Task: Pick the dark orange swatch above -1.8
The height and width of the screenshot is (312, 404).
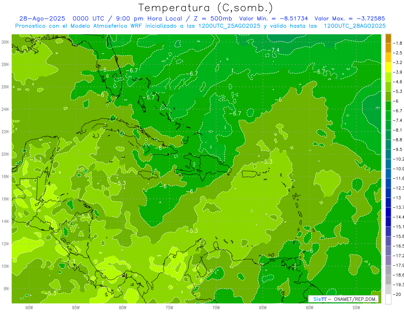Action: tap(388, 38)
